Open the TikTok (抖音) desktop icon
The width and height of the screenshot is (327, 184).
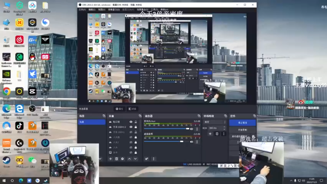point(19,126)
